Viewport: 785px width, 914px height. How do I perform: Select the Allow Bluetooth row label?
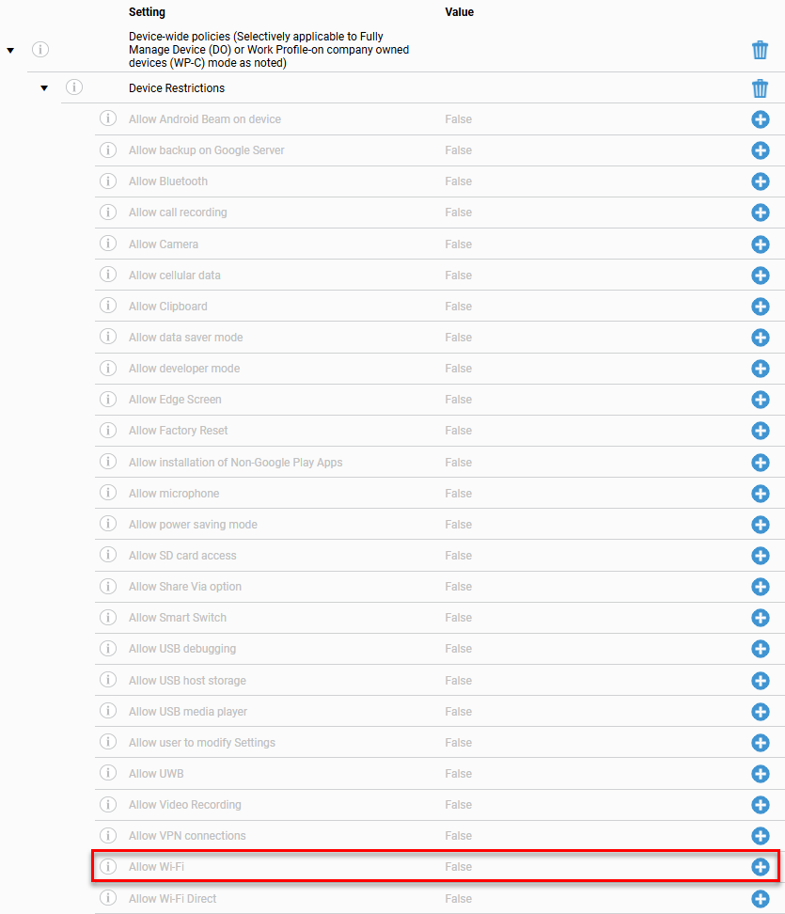[x=168, y=181]
